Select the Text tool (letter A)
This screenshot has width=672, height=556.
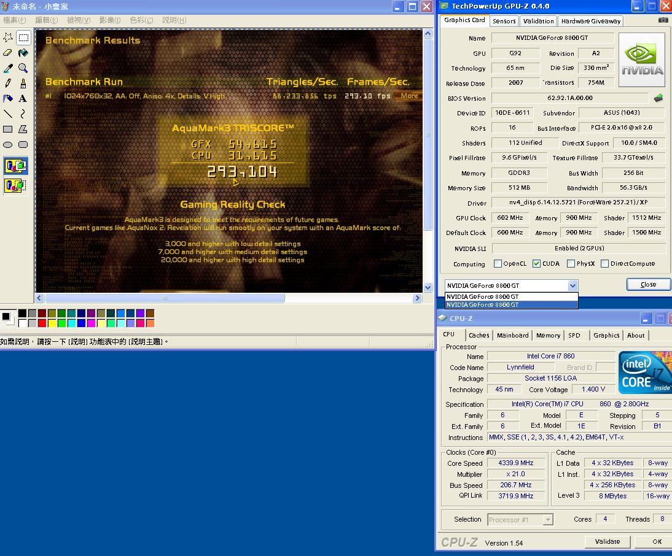click(23, 98)
